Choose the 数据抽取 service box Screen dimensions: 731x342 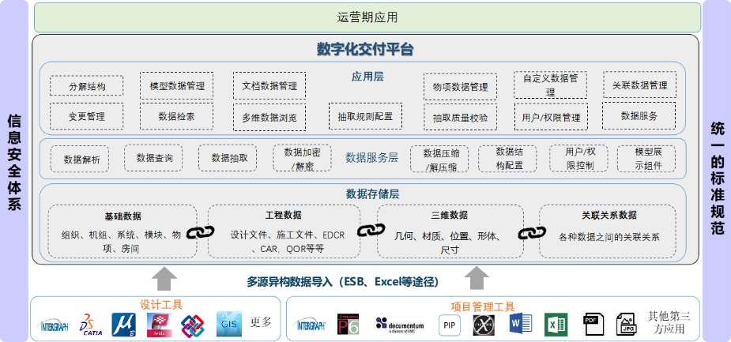(228, 158)
